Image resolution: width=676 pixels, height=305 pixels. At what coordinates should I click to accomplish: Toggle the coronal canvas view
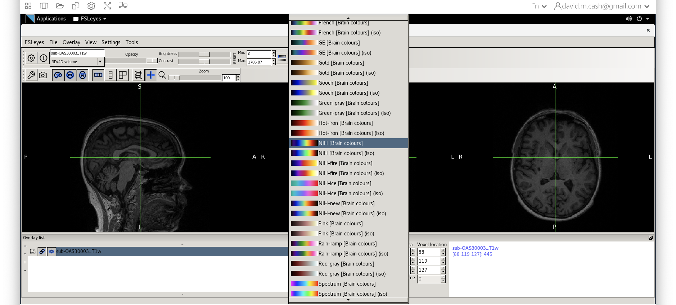pos(70,75)
